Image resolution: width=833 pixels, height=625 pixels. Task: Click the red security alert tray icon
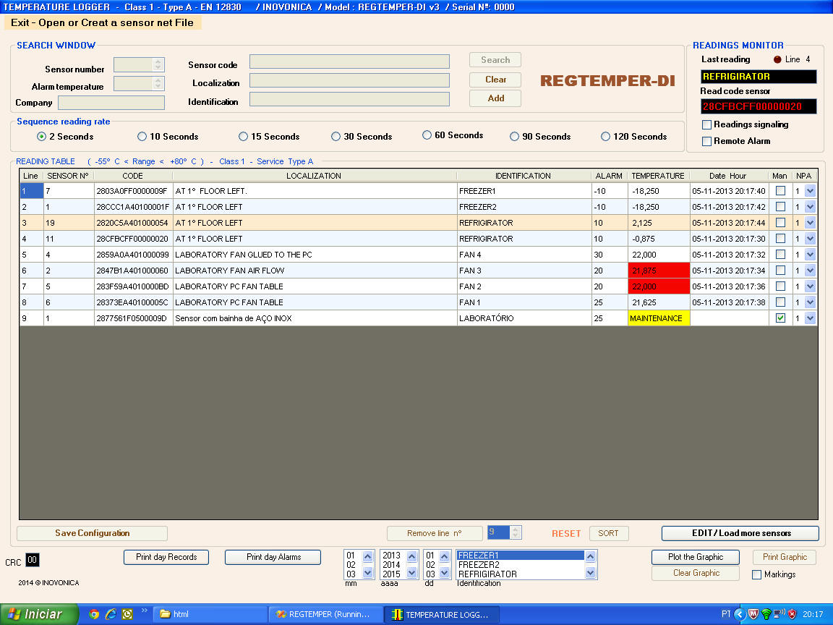tap(792, 614)
